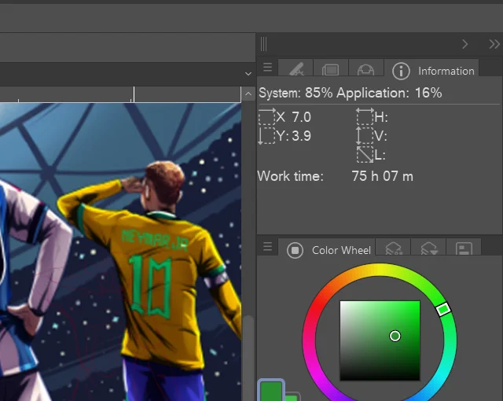Click the canvas vertical scrollbar thumb
The height and width of the screenshot is (401, 503).
(248, 358)
